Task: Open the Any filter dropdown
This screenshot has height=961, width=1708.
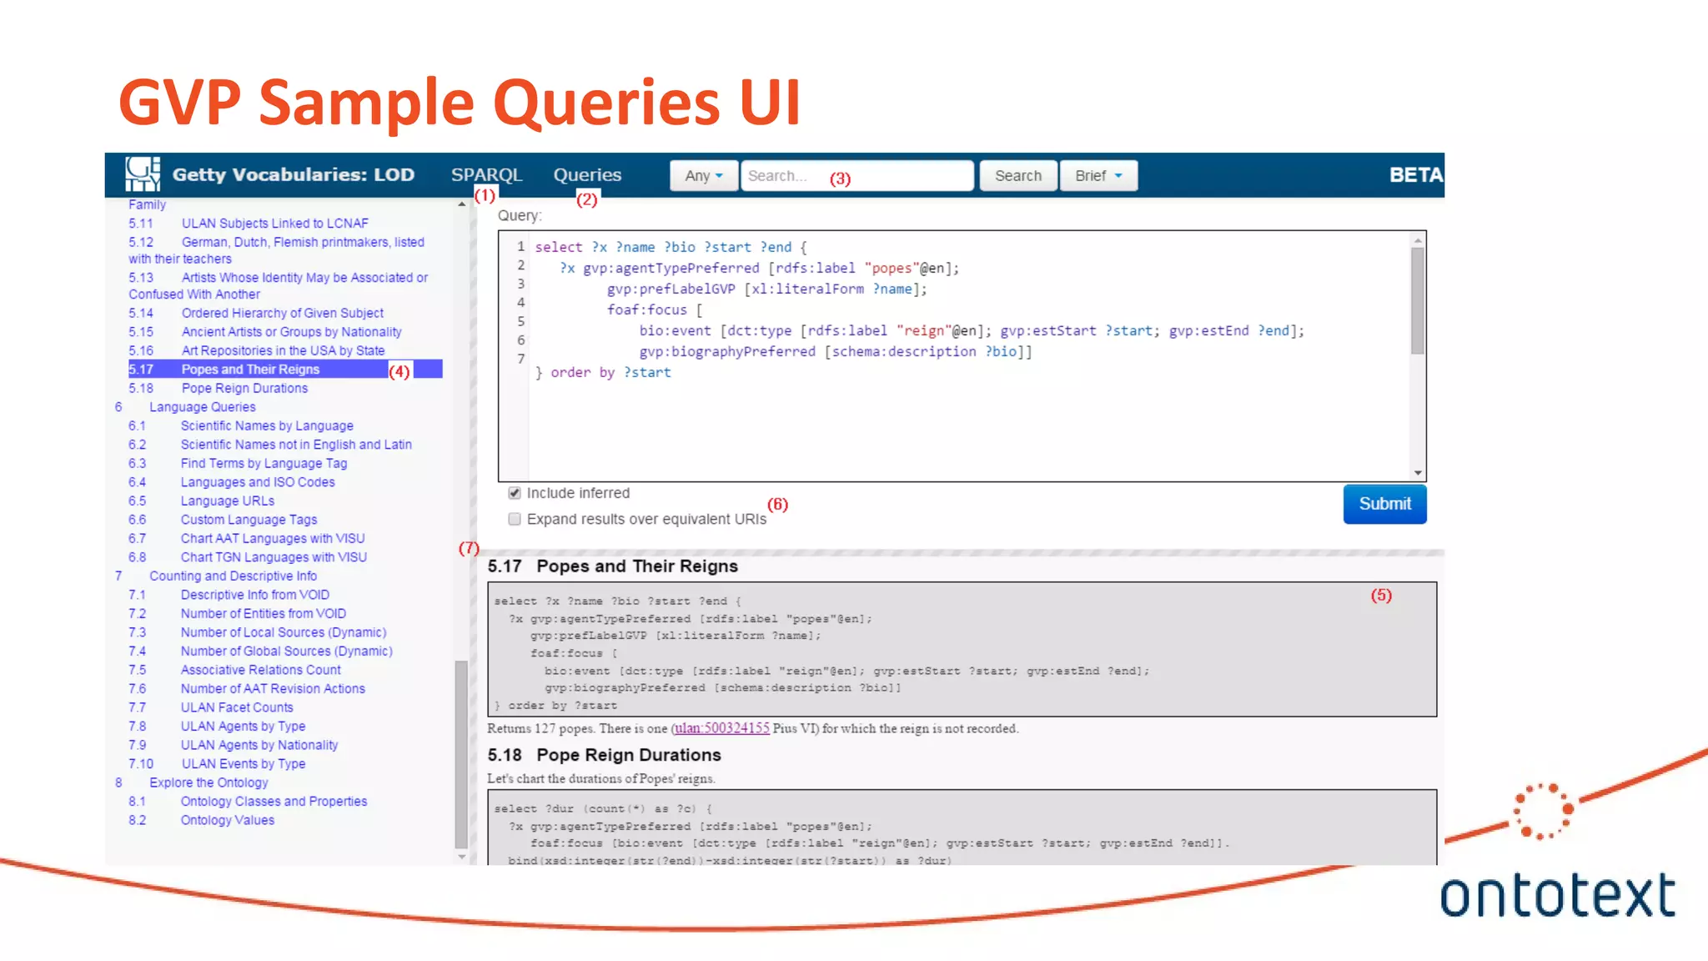Action: click(703, 176)
